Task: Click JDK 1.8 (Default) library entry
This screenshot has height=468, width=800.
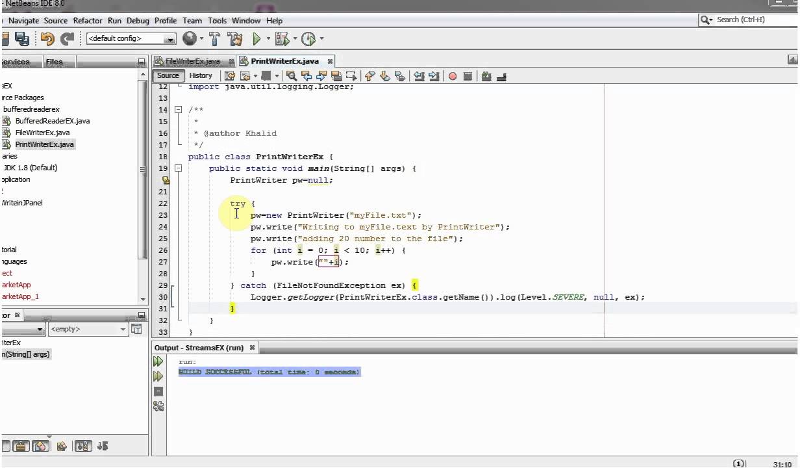Action: [30, 168]
